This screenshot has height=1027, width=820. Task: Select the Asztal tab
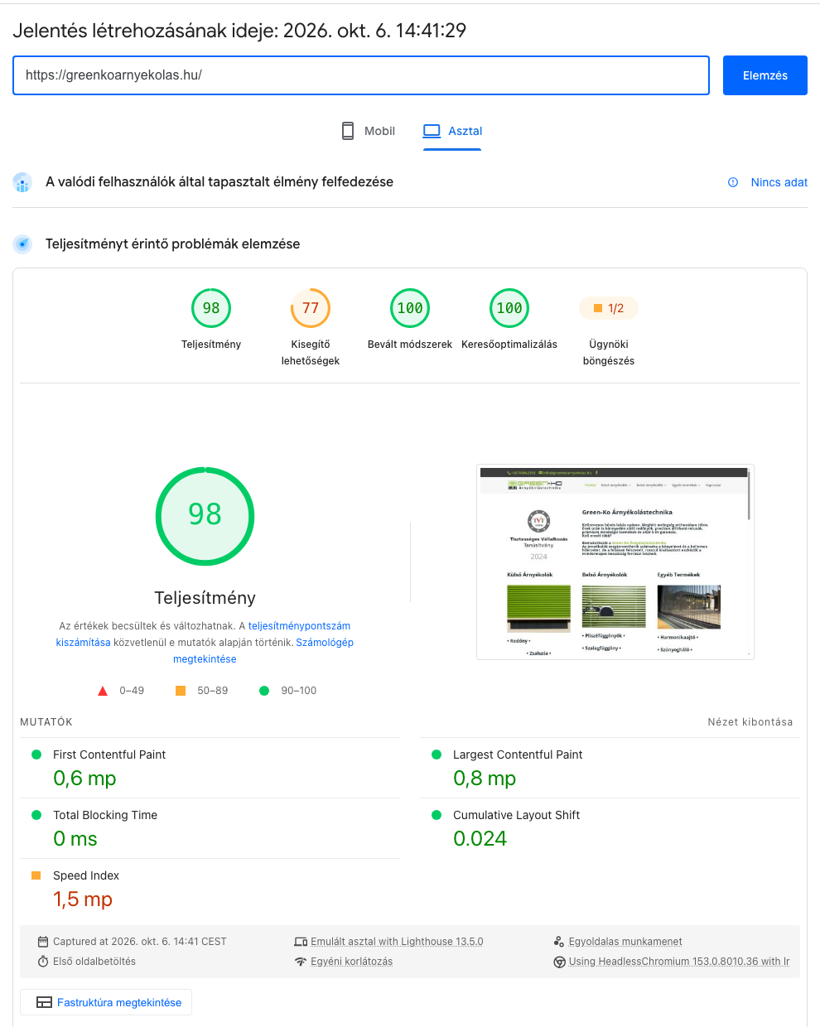tap(452, 131)
